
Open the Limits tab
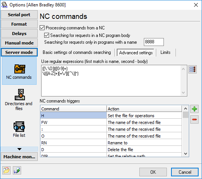pyautogui.click(x=165, y=52)
